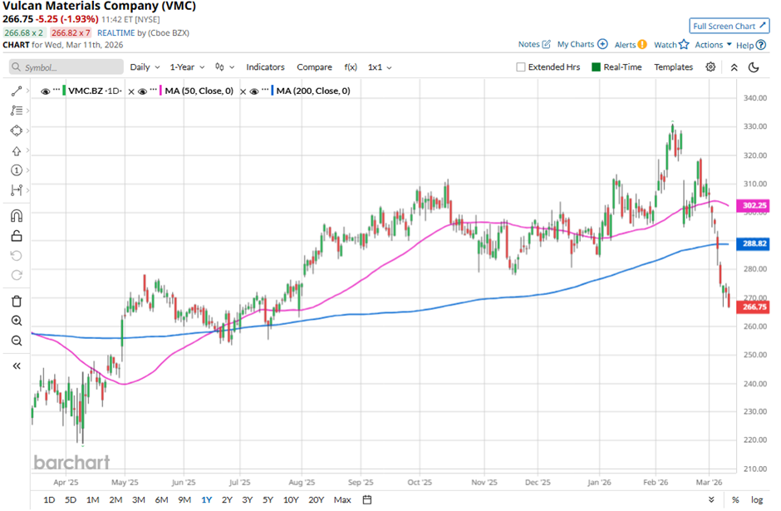Switch to dark mode moon icon
This screenshot has height=511, width=781.
coord(754,67)
